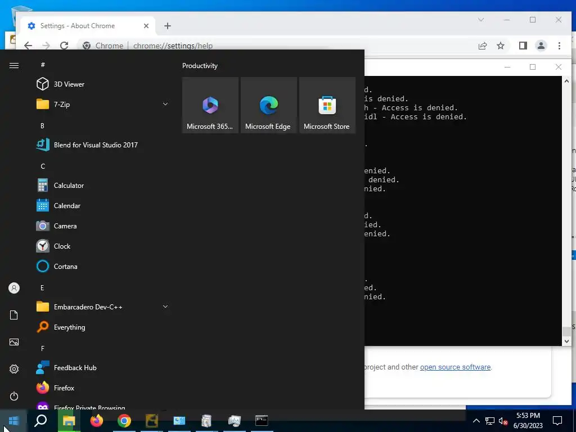The height and width of the screenshot is (432, 576).
Task: Open the Microsoft Store tile
Action: pos(327,105)
